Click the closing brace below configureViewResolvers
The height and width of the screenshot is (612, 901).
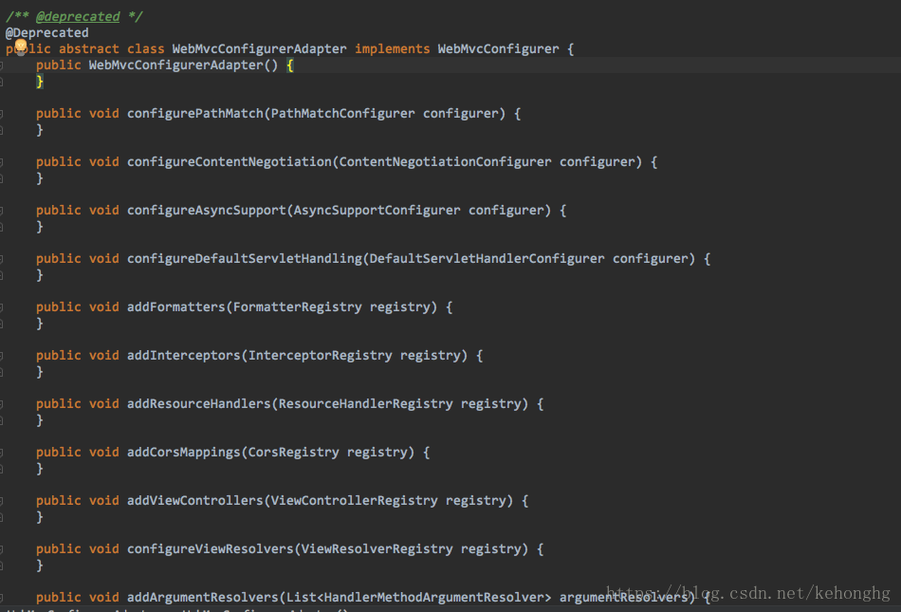40,566
